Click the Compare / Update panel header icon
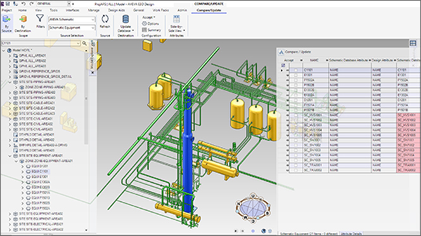Screen dimensions: 421x236 281,52
